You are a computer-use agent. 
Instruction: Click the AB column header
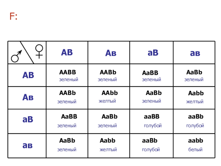tap(67, 52)
